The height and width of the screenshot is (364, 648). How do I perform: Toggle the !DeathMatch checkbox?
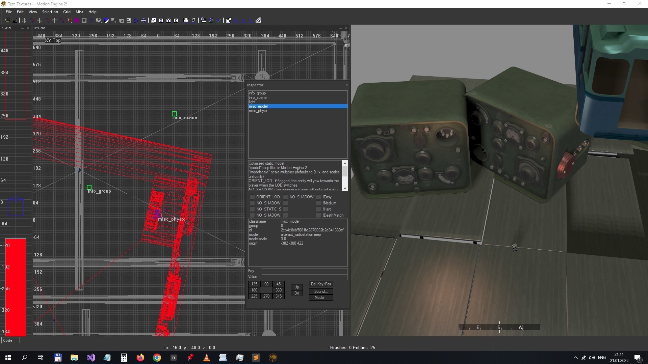[318, 215]
